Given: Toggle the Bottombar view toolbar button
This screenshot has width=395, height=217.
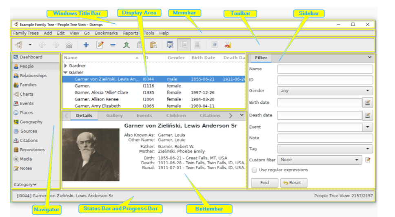Looking at the screenshot, I should pyautogui.click(x=197, y=45).
